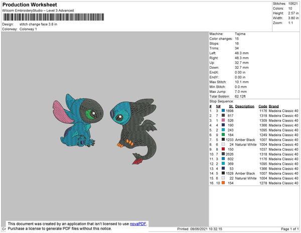The image size is (301, 233).
Task: Click 'Natural White' description in row 8
Action: (x=246, y=145)
